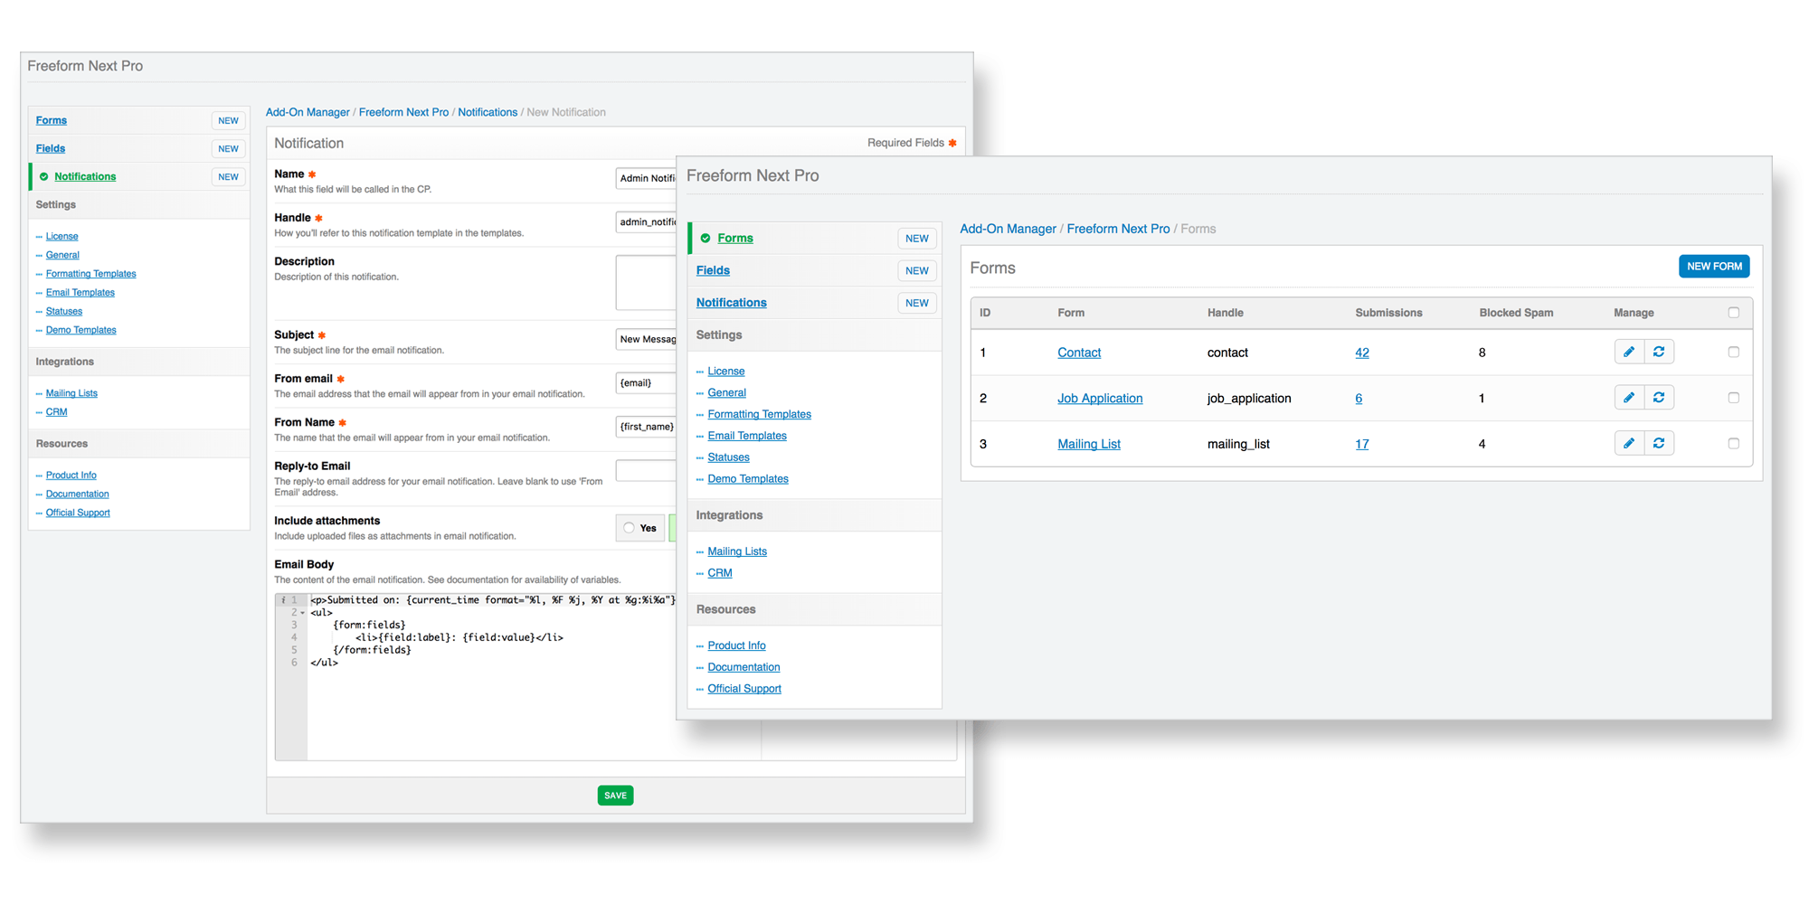Open License in Notification window sidebar

[62, 236]
